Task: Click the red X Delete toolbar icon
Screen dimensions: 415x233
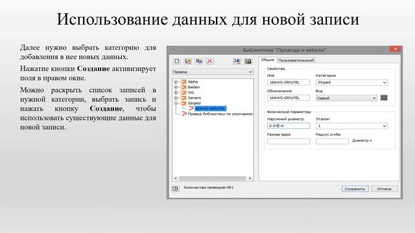Action: 210,61
